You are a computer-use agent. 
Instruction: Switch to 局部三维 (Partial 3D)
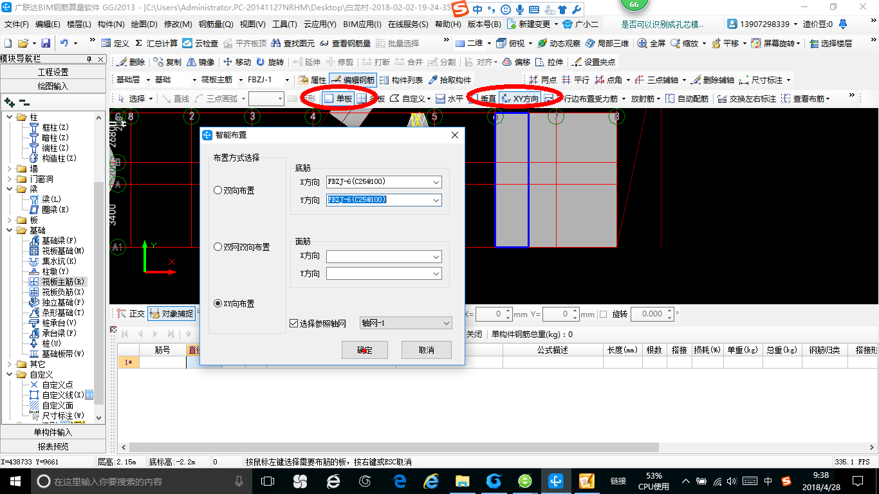point(607,43)
